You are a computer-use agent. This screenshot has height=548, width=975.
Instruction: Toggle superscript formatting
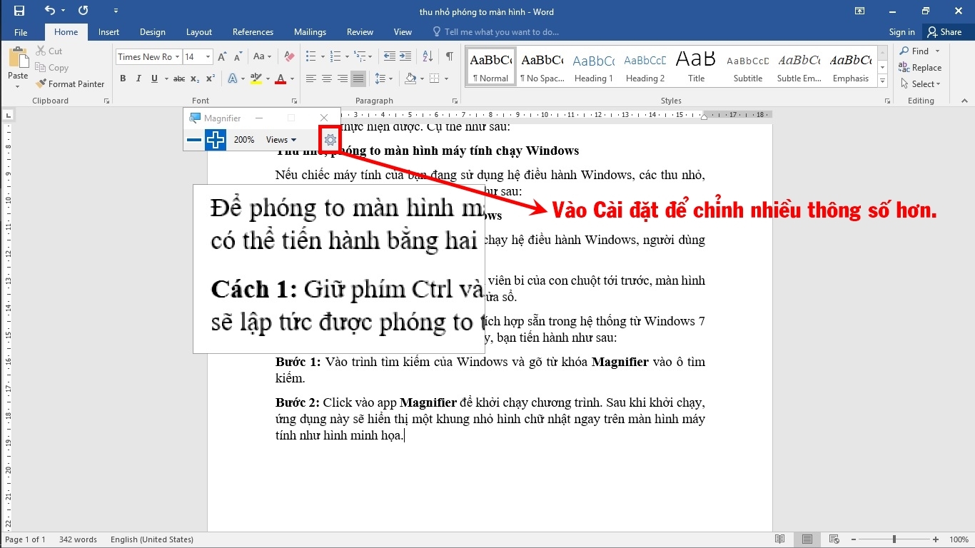pyautogui.click(x=211, y=78)
